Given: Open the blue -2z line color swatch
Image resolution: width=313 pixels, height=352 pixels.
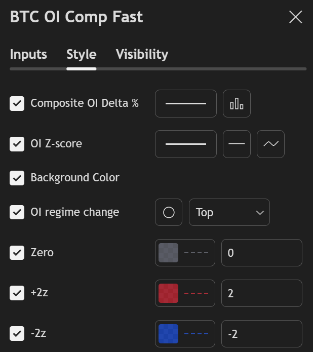Looking at the screenshot, I should tap(168, 334).
